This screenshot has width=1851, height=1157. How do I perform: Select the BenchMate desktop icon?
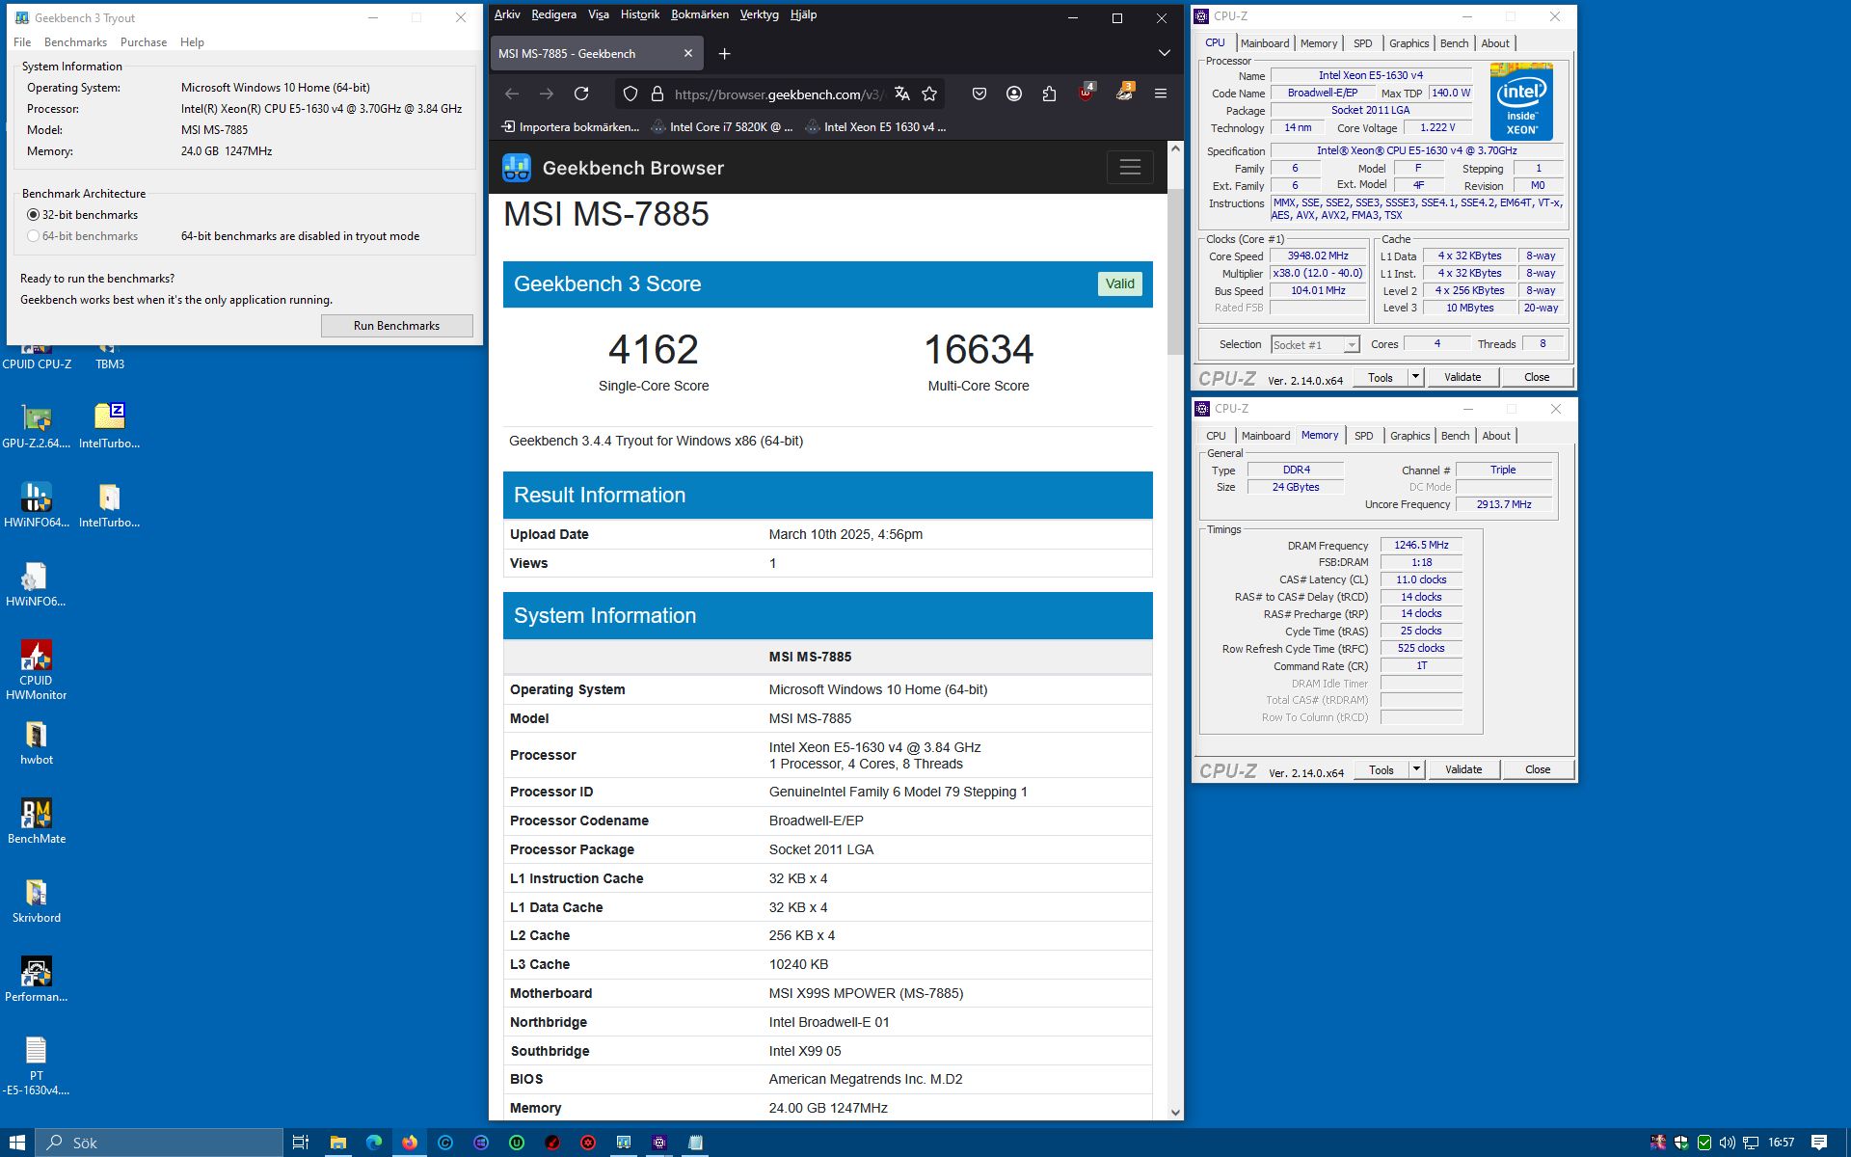37,821
